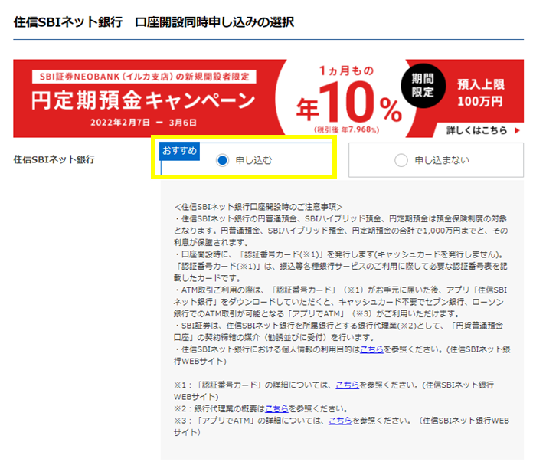Click the ＜住信SBIネット銀行口座開設時のご注意事項＞ heading
Image resolution: width=533 pixels, height=475 pixels.
(x=259, y=207)
